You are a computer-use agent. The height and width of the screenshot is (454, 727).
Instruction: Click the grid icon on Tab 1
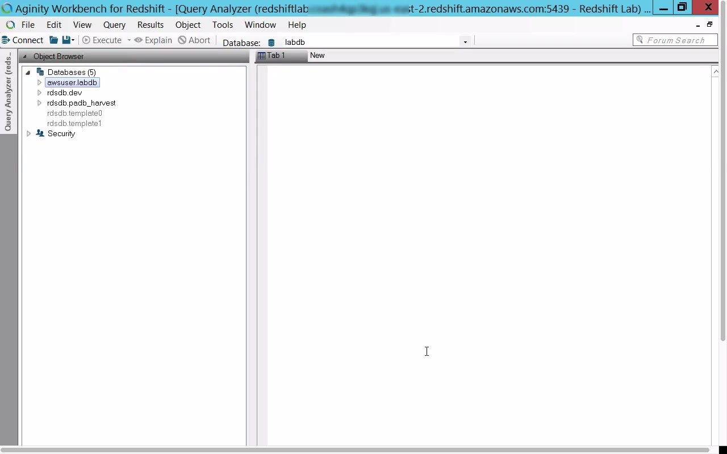point(262,56)
